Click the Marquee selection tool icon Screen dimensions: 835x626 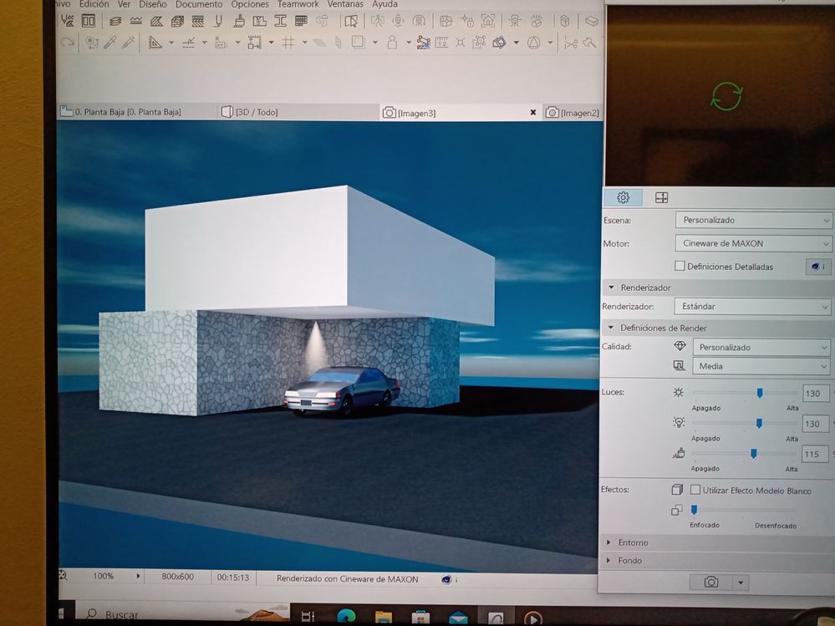coord(357,40)
